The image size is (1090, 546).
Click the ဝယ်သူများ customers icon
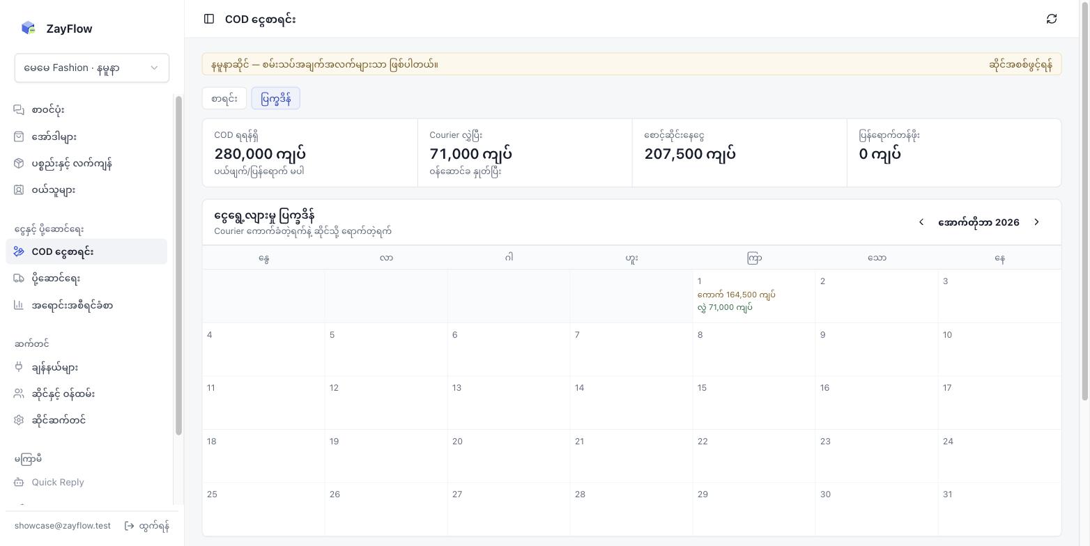tap(19, 189)
